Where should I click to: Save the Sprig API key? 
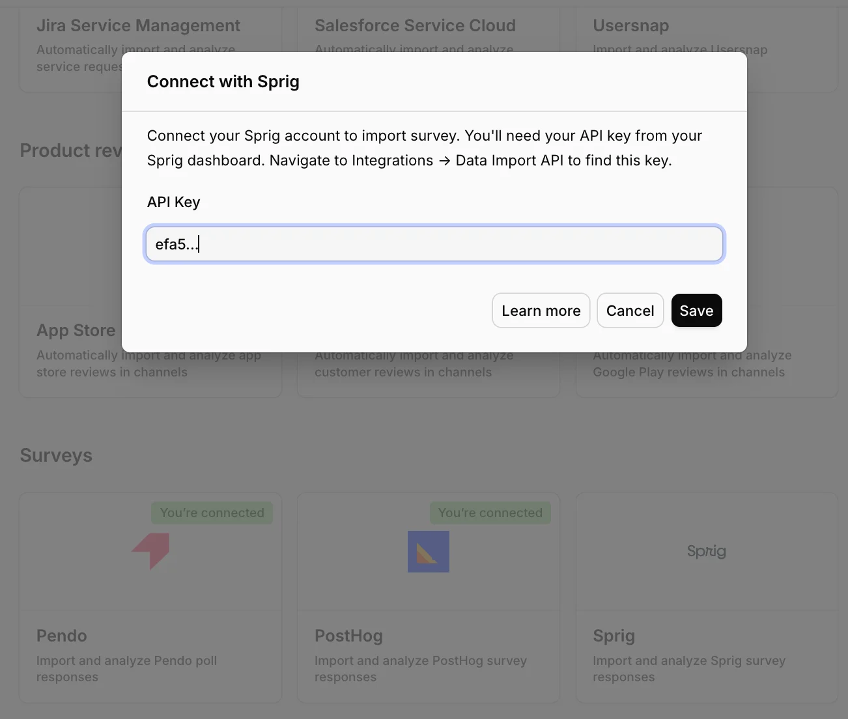(x=696, y=311)
